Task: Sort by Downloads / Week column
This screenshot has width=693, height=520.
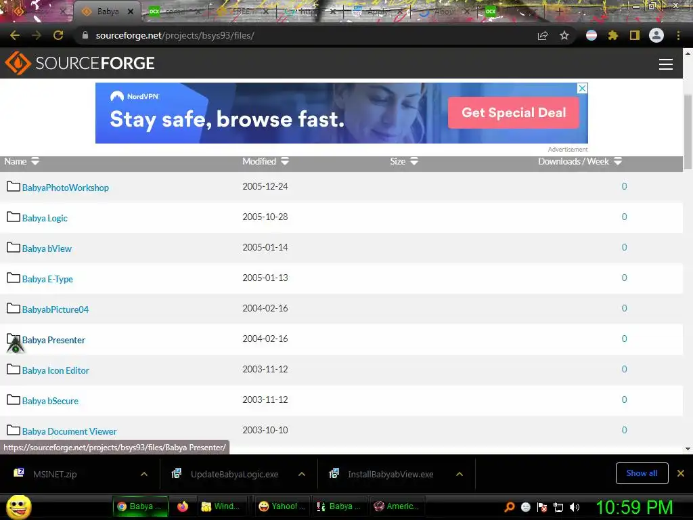Action: coord(580,161)
